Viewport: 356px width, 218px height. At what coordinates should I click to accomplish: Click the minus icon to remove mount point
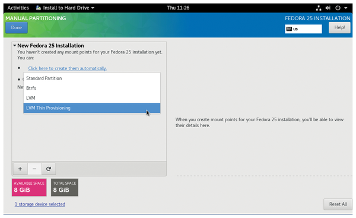(x=34, y=169)
